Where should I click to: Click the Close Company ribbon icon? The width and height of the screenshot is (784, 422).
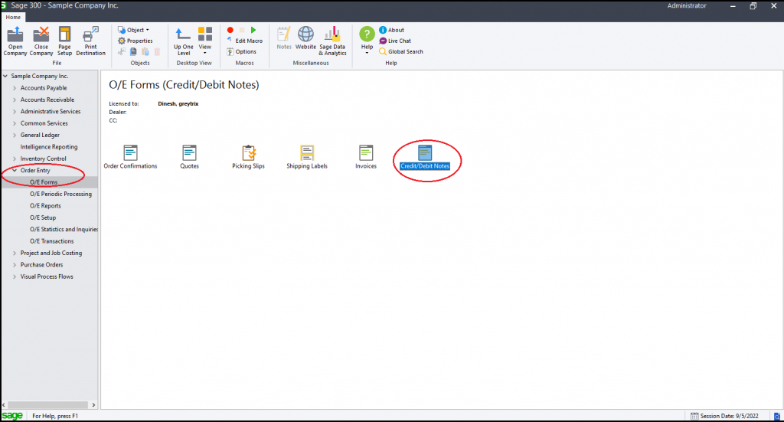point(41,34)
